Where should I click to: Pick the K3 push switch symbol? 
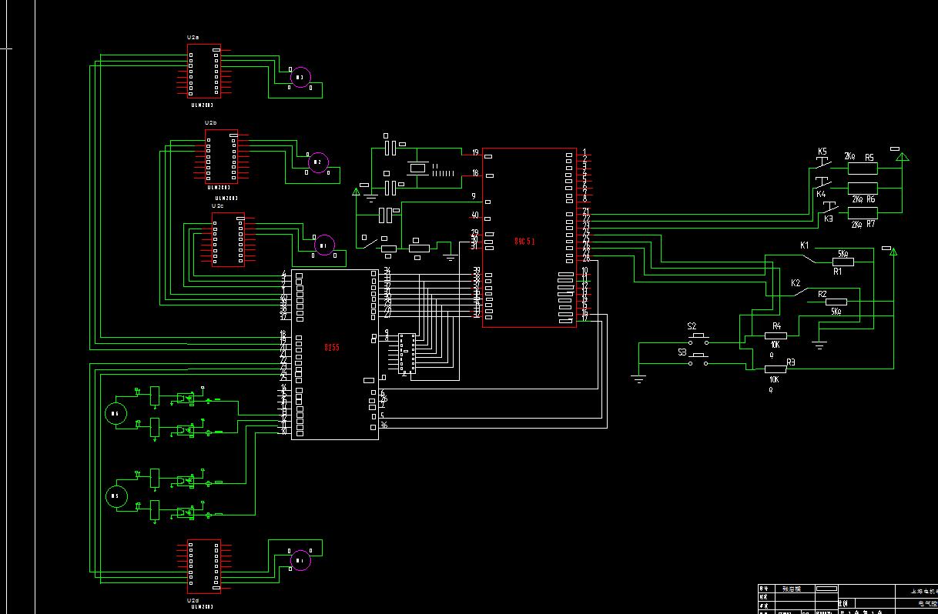point(829,206)
